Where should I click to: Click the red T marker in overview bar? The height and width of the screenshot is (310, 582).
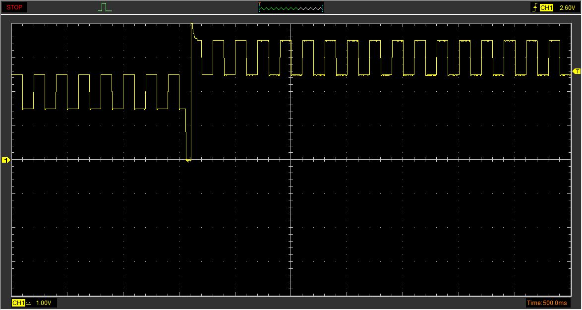click(x=259, y=4)
